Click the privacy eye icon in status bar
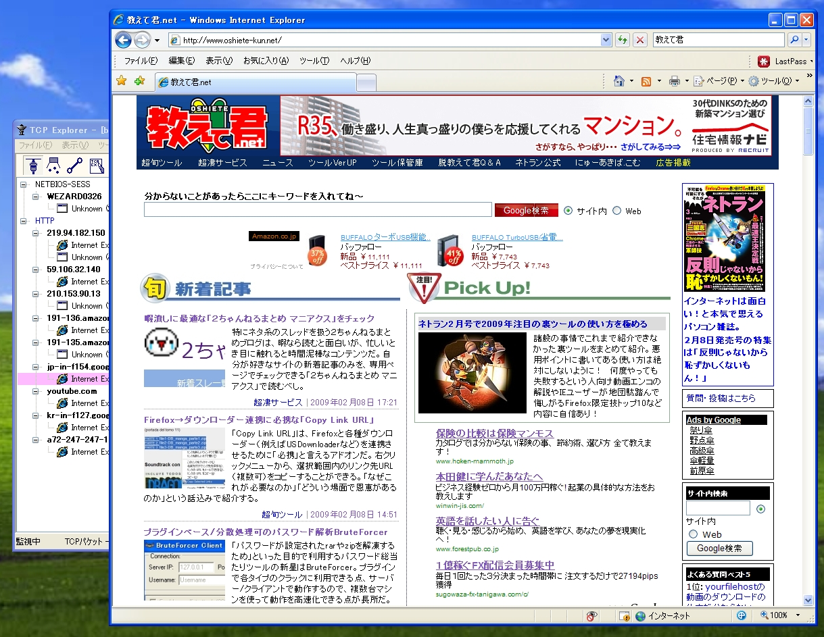The image size is (824, 637). (592, 615)
